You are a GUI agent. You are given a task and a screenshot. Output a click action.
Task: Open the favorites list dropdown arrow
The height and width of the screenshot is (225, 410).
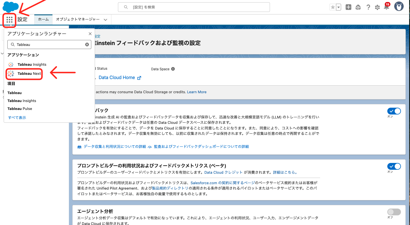click(339, 7)
